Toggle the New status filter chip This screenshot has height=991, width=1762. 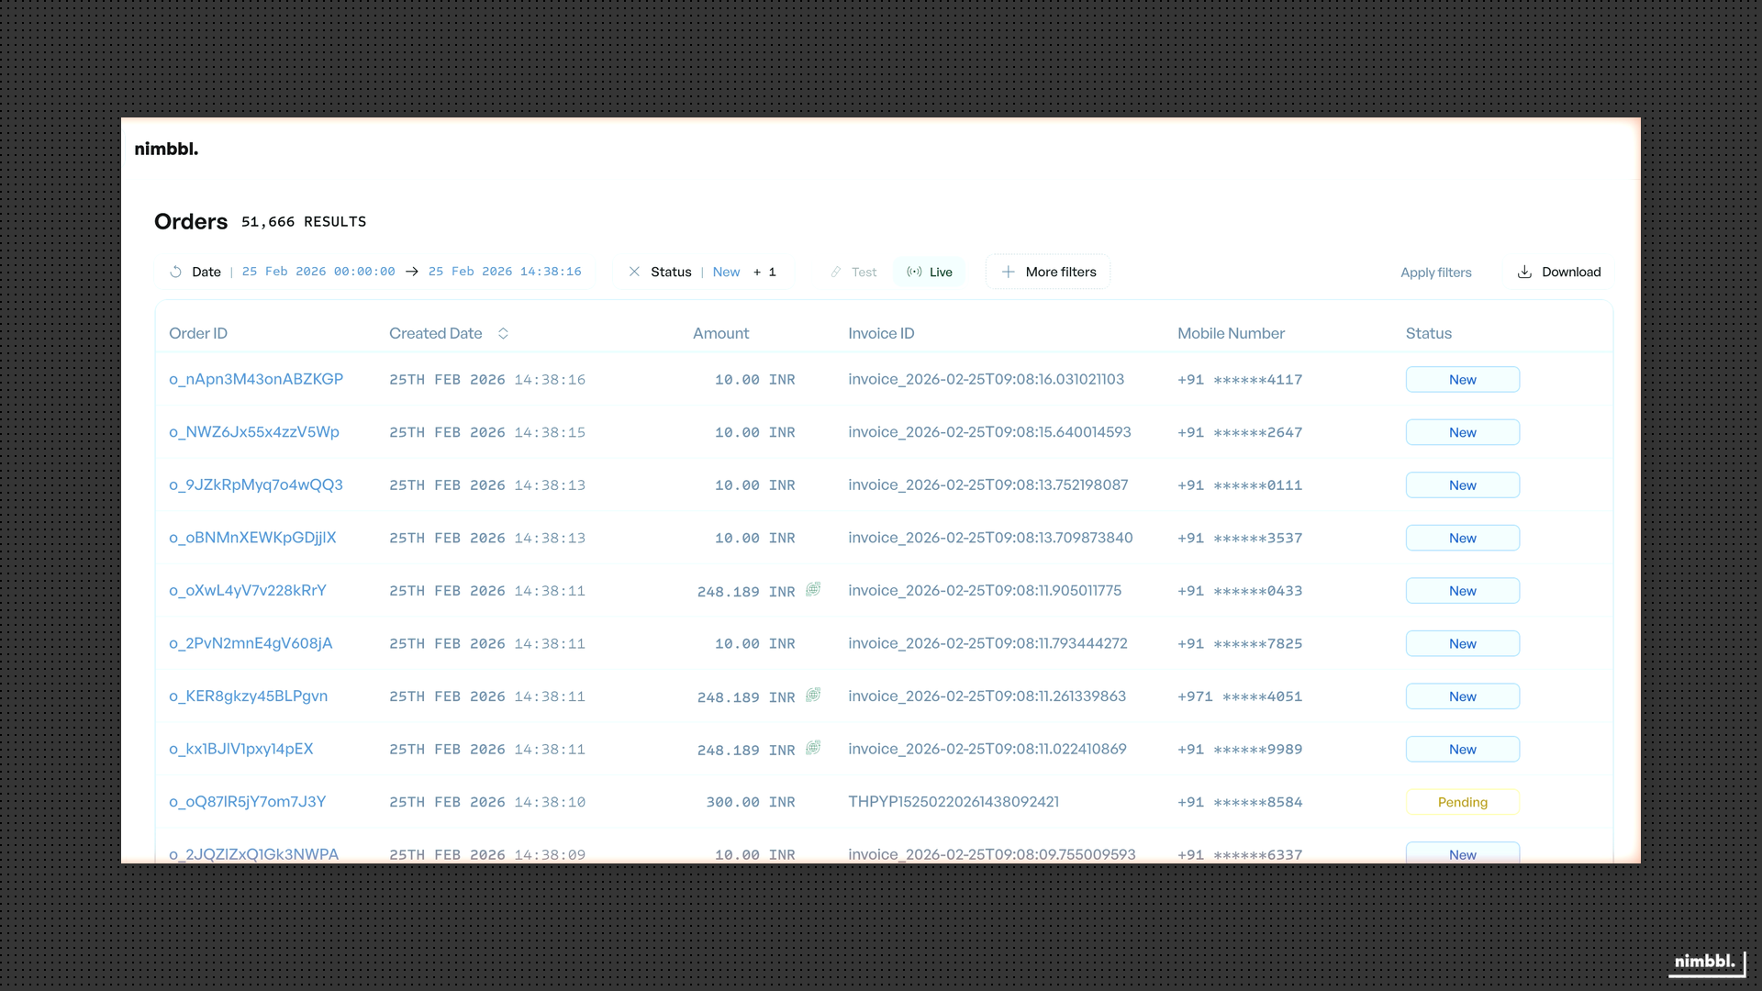(726, 272)
